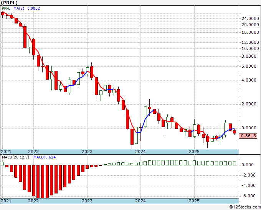Select 2021 on the MACD time axis
The height and width of the screenshot is (210, 261).
point(6,201)
